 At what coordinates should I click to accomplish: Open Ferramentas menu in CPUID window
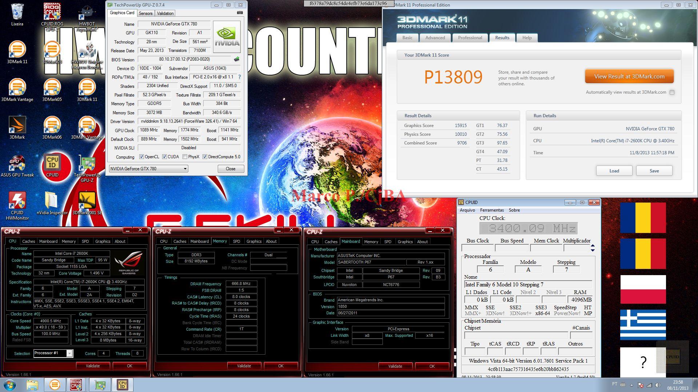[x=492, y=210]
